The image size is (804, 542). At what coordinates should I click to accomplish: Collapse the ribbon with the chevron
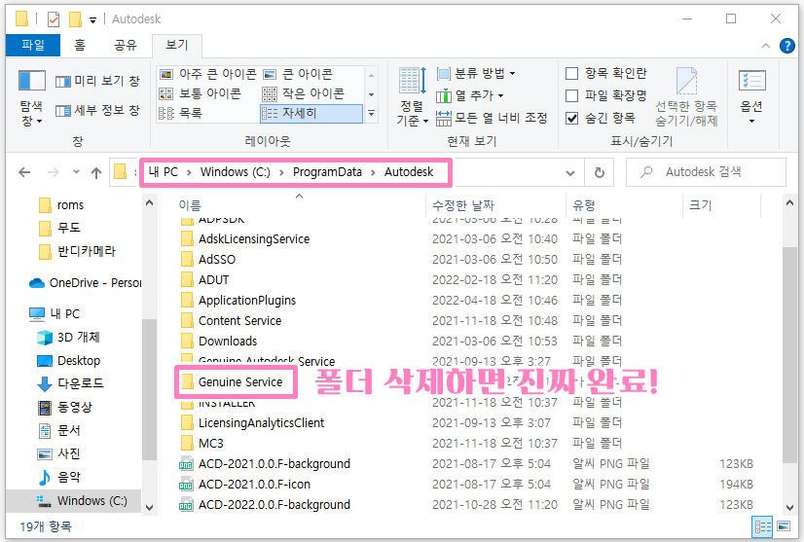click(765, 46)
